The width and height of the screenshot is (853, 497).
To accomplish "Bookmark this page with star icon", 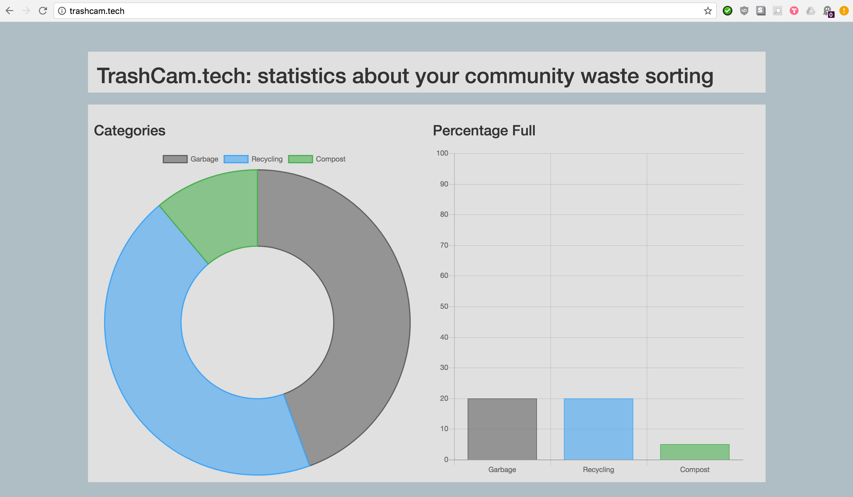I will 707,11.
